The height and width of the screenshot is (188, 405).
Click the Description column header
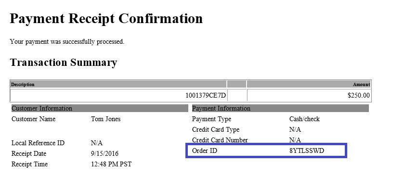pyautogui.click(x=23, y=84)
